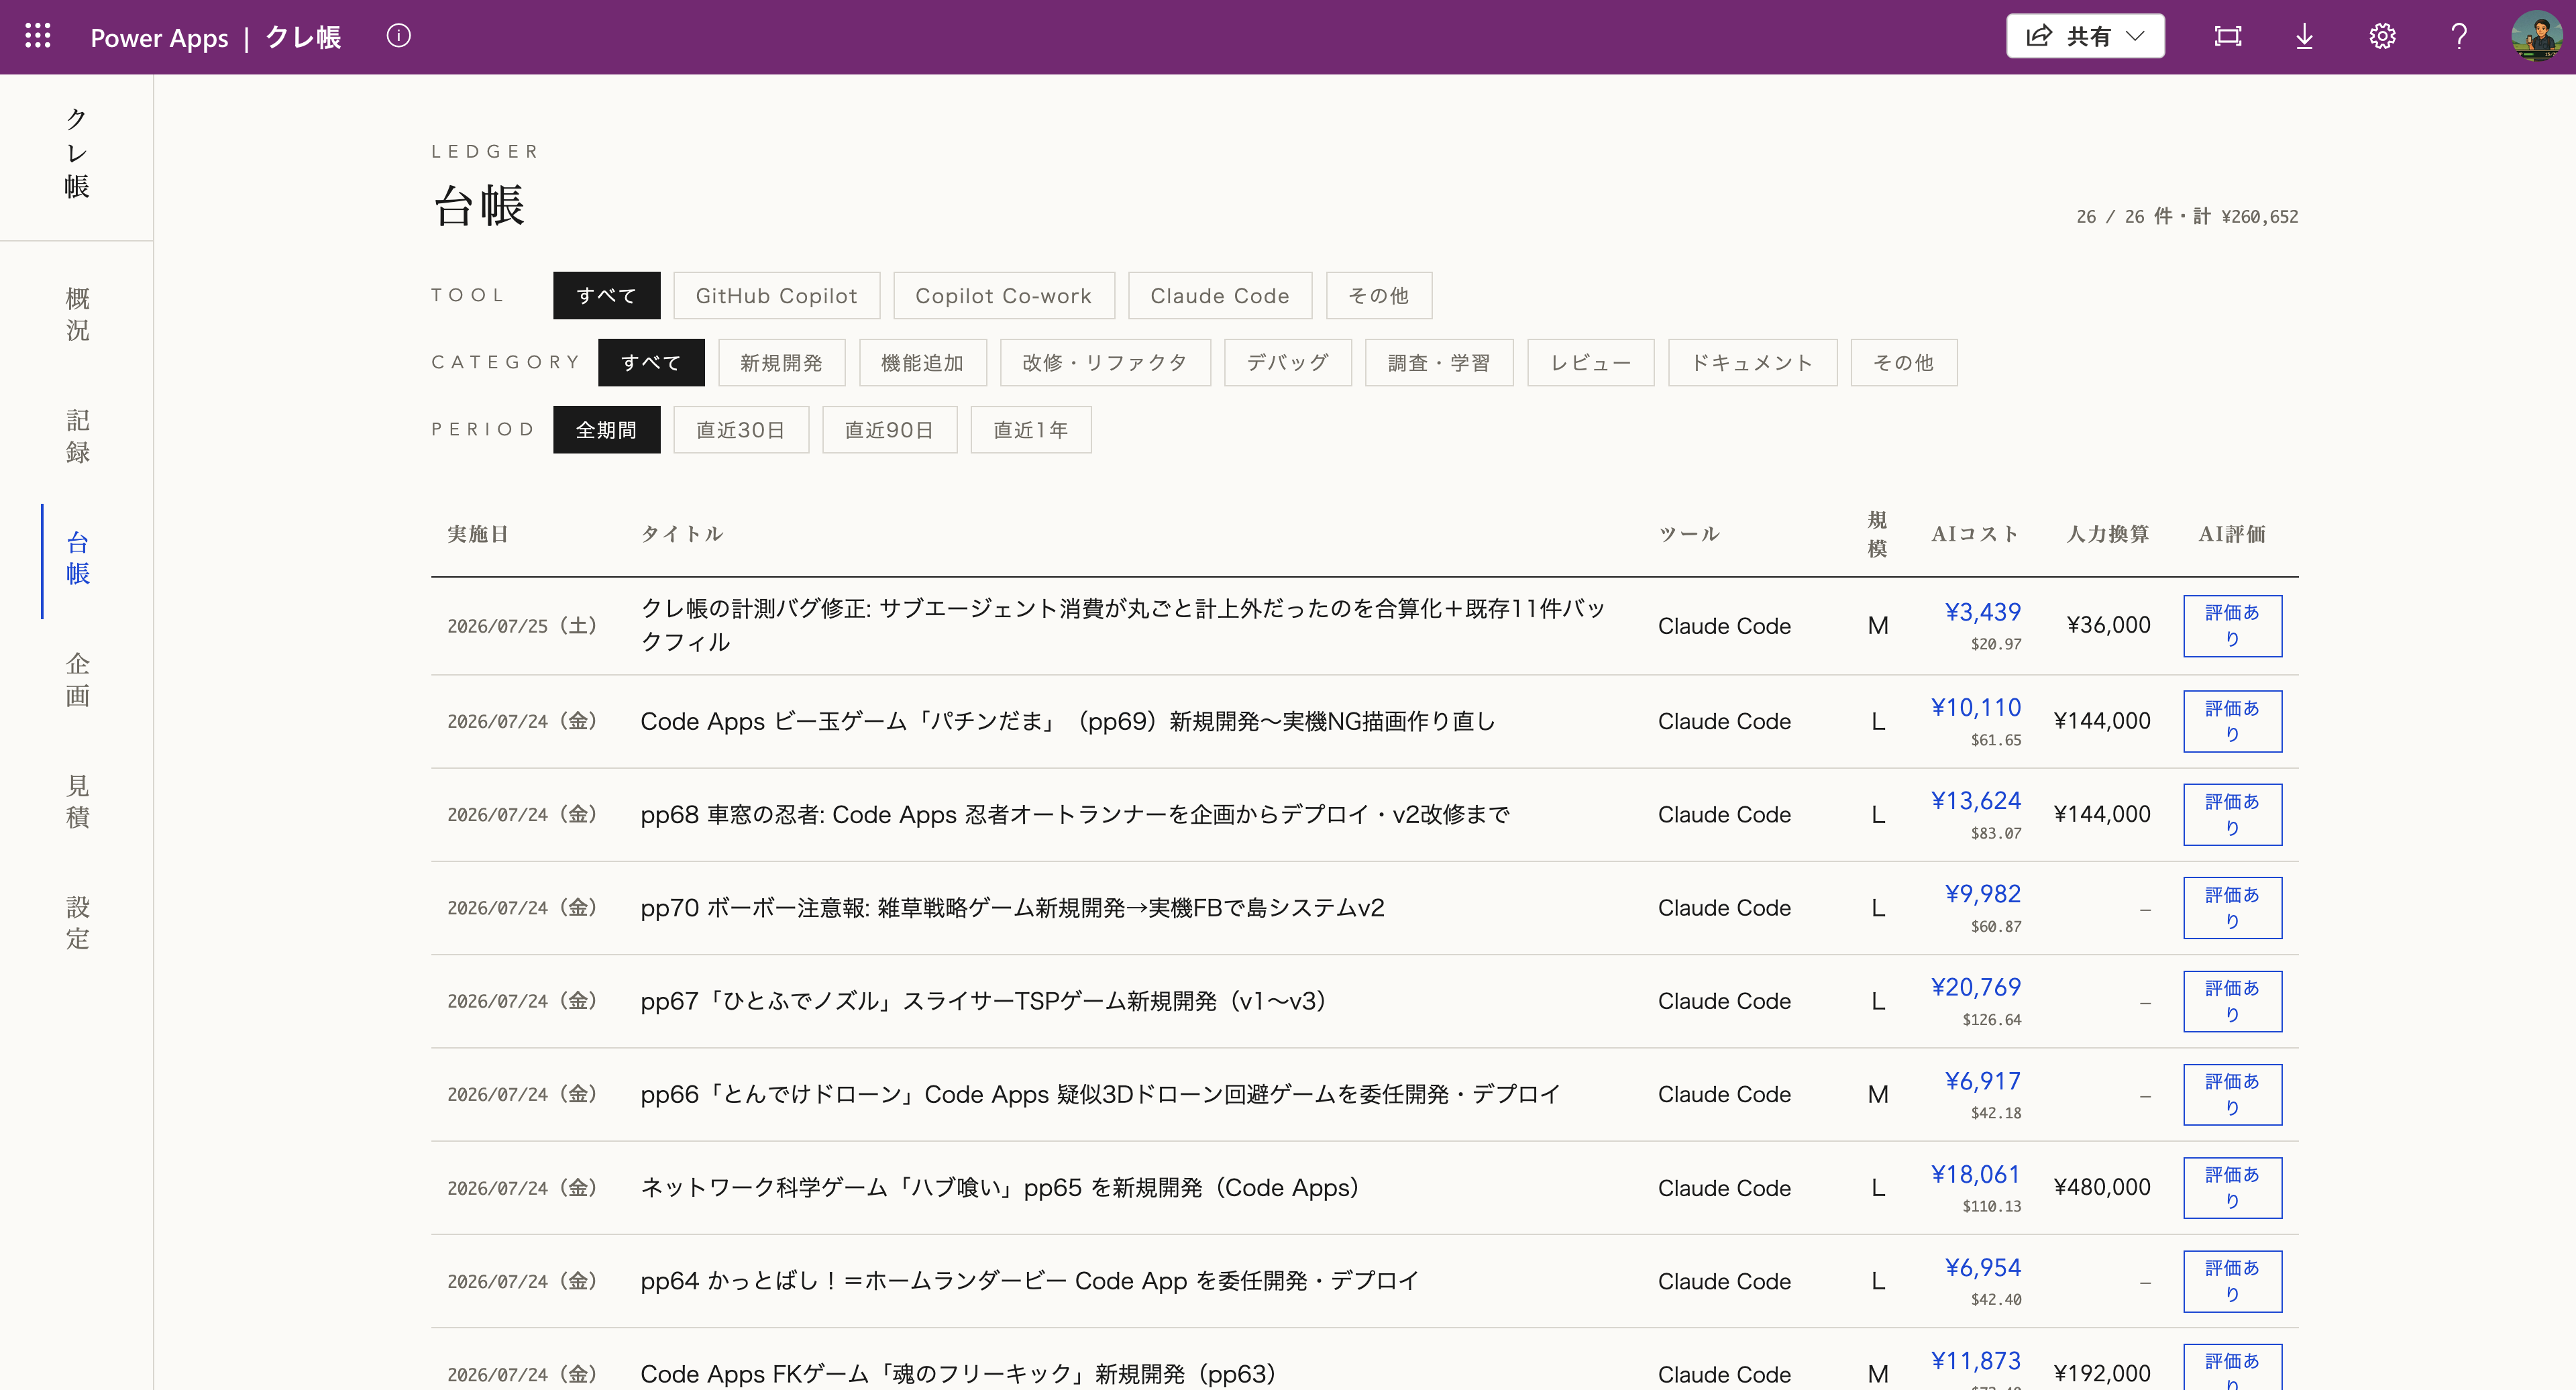The height and width of the screenshot is (1390, 2576).
Task: Click the ツール column header
Action: 1689,534
